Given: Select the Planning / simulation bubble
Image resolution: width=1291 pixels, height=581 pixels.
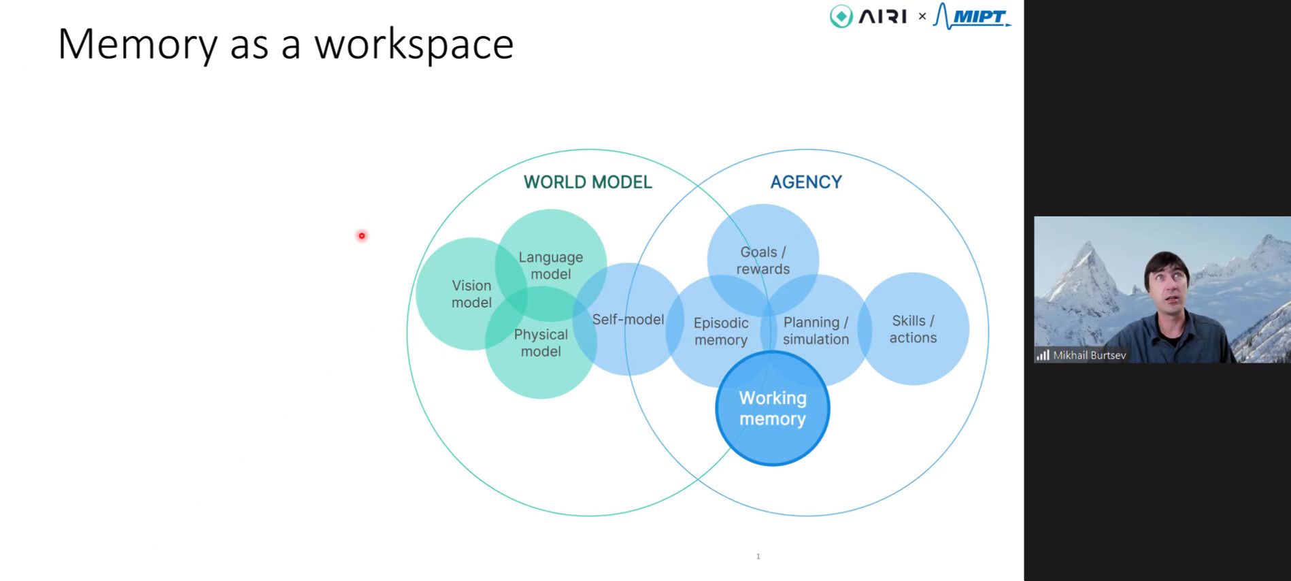Looking at the screenshot, I should pos(816,331).
